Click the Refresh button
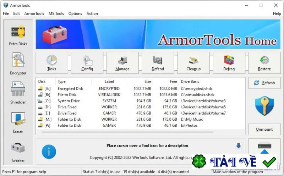Screen dimensions: 284x176 coord(264,83)
